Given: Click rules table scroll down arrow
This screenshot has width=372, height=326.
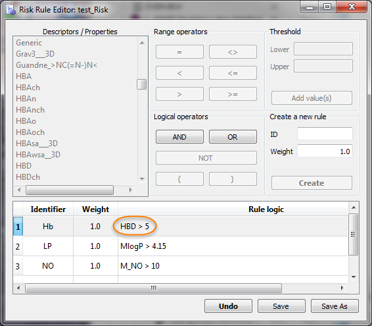Looking at the screenshot, I should (x=354, y=277).
